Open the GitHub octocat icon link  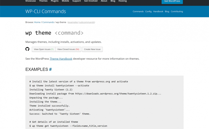click(27, 49)
